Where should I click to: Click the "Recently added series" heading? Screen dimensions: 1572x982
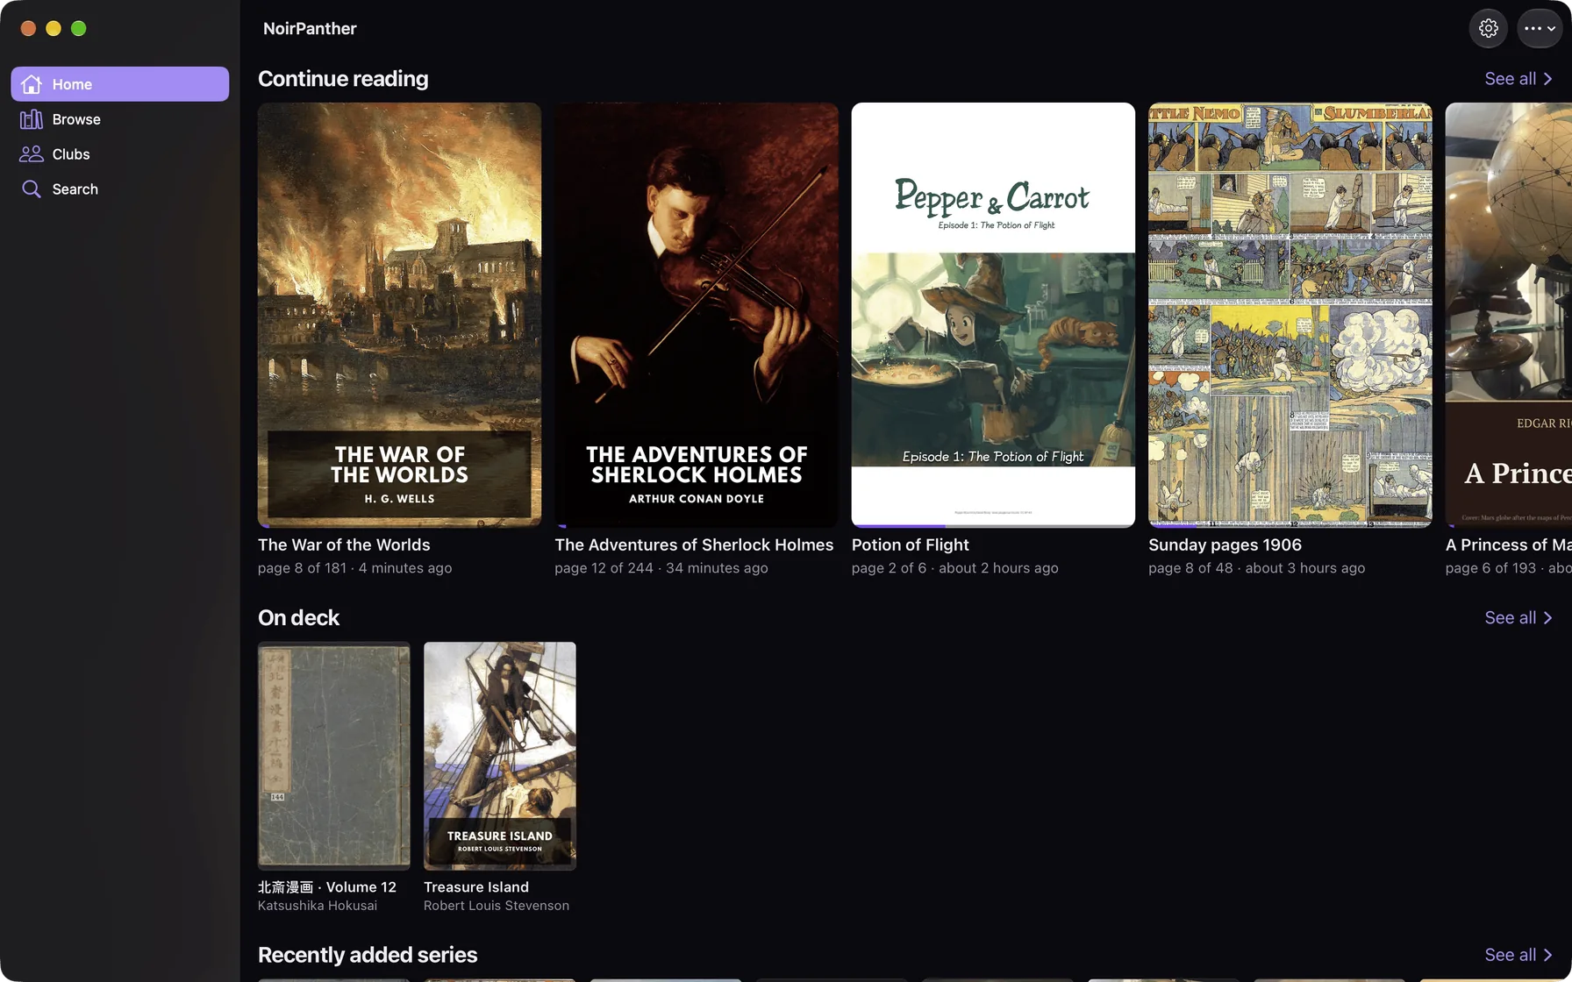[x=368, y=955]
